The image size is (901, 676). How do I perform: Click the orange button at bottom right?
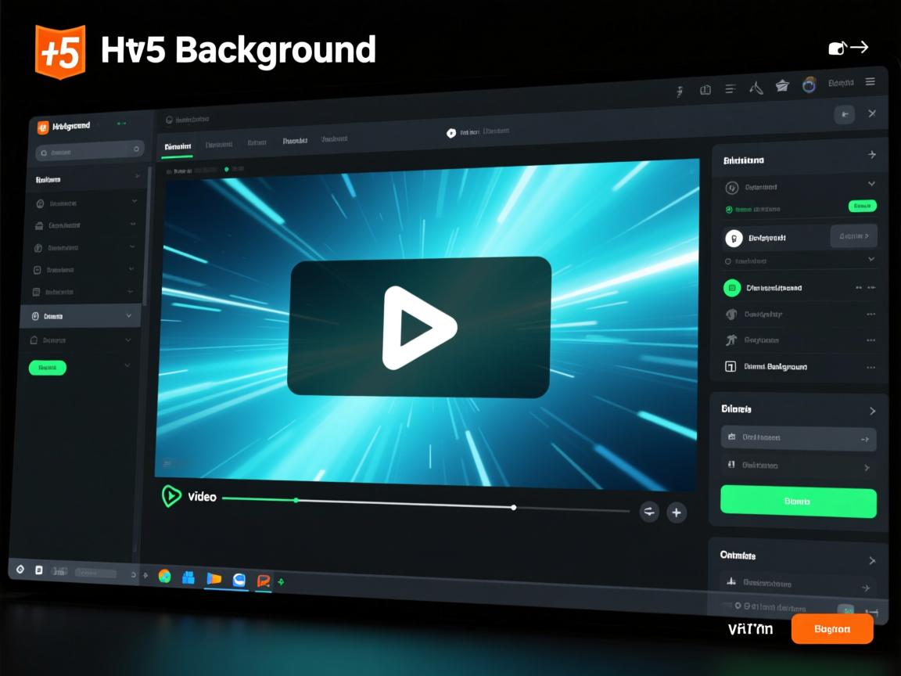pos(831,629)
